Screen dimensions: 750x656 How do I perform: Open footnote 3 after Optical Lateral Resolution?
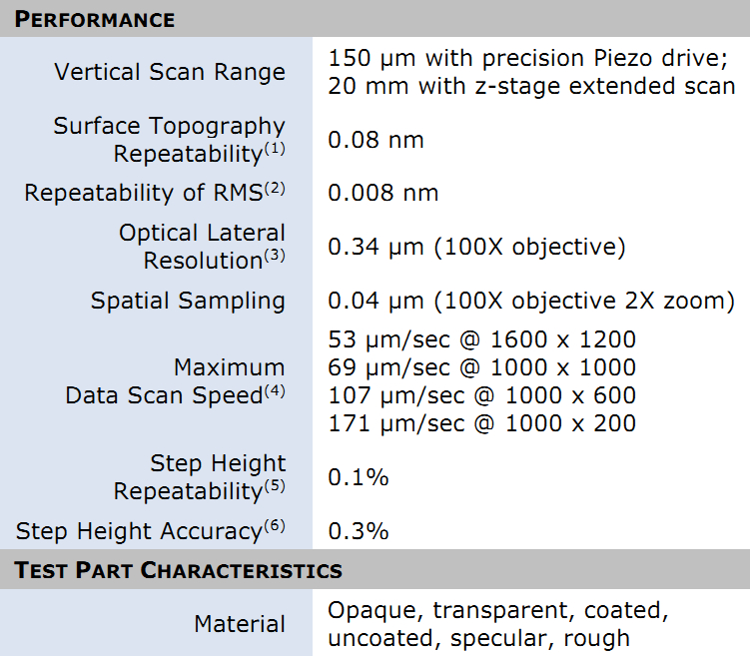(x=275, y=256)
